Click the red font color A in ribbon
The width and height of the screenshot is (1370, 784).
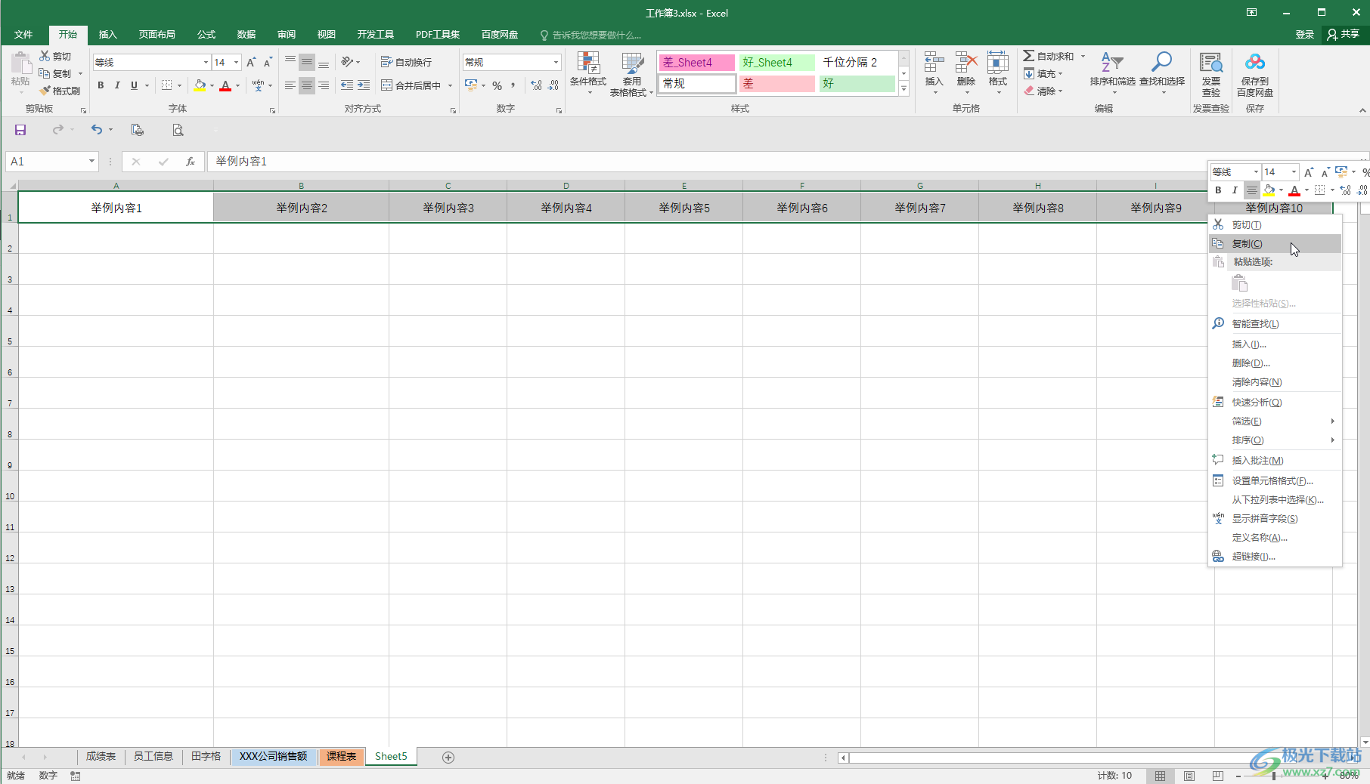(x=225, y=85)
